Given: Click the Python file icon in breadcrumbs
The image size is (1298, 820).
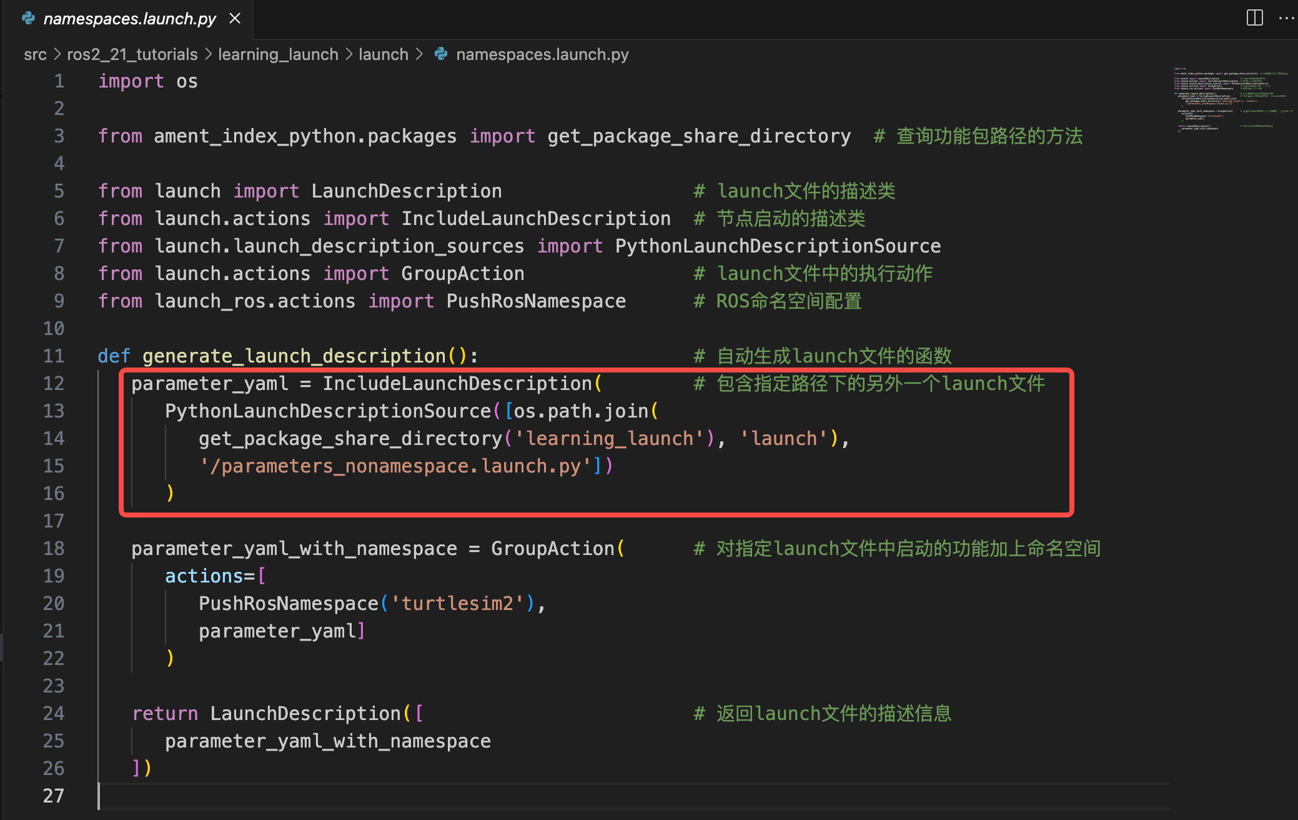Looking at the screenshot, I should (441, 54).
